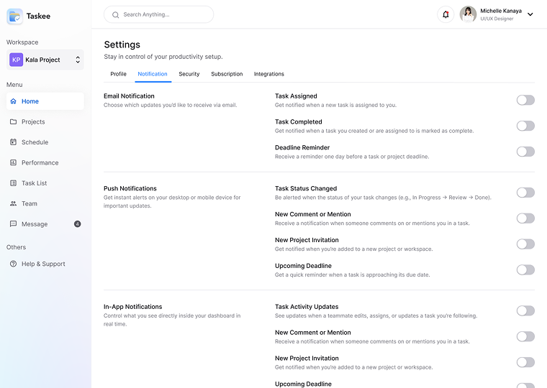Open Projects in the sidebar
Image resolution: width=547 pixels, height=388 pixels.
[x=45, y=122]
